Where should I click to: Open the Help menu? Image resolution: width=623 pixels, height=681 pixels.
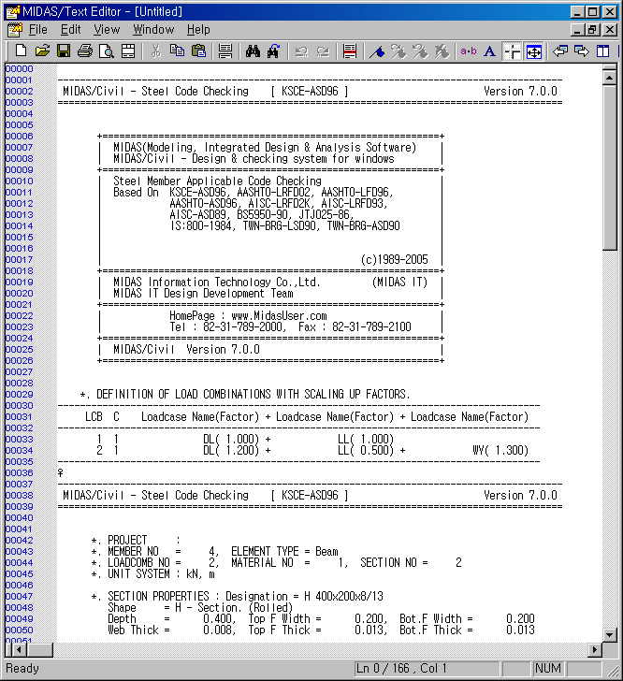point(198,30)
